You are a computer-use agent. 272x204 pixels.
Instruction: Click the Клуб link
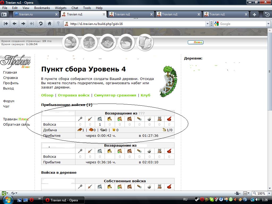tap(146, 95)
